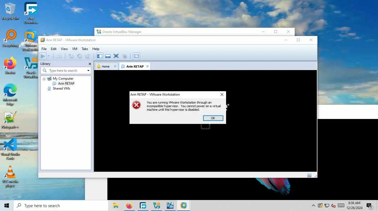This screenshot has height=211, width=378.
Task: Open power options dropdown arrow
Action: [x=49, y=56]
